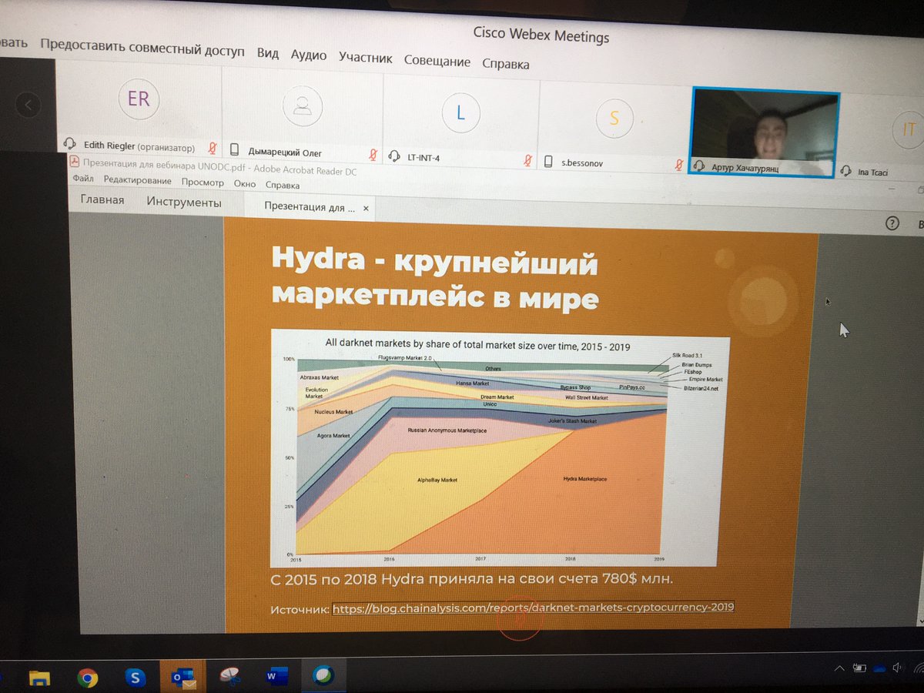The width and height of the screenshot is (924, 693).
Task: Select Артур Хачатурянц's video tile
Action: (762, 131)
